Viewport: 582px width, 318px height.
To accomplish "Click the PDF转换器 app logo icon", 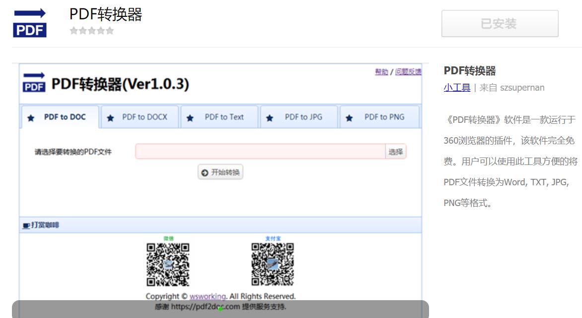I will click(30, 23).
